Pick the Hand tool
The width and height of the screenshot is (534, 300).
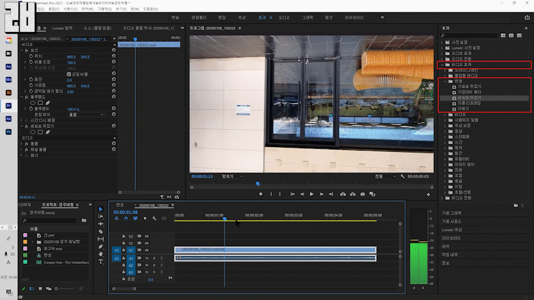tap(101, 254)
